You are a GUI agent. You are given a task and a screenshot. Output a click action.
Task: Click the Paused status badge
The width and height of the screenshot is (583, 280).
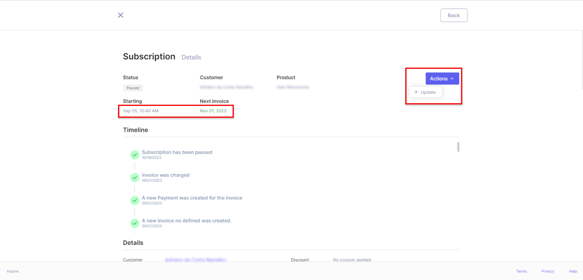133,88
